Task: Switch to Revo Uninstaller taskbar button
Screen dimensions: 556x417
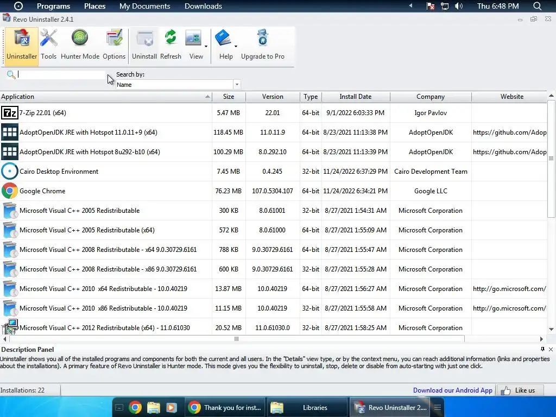Action: click(x=390, y=407)
